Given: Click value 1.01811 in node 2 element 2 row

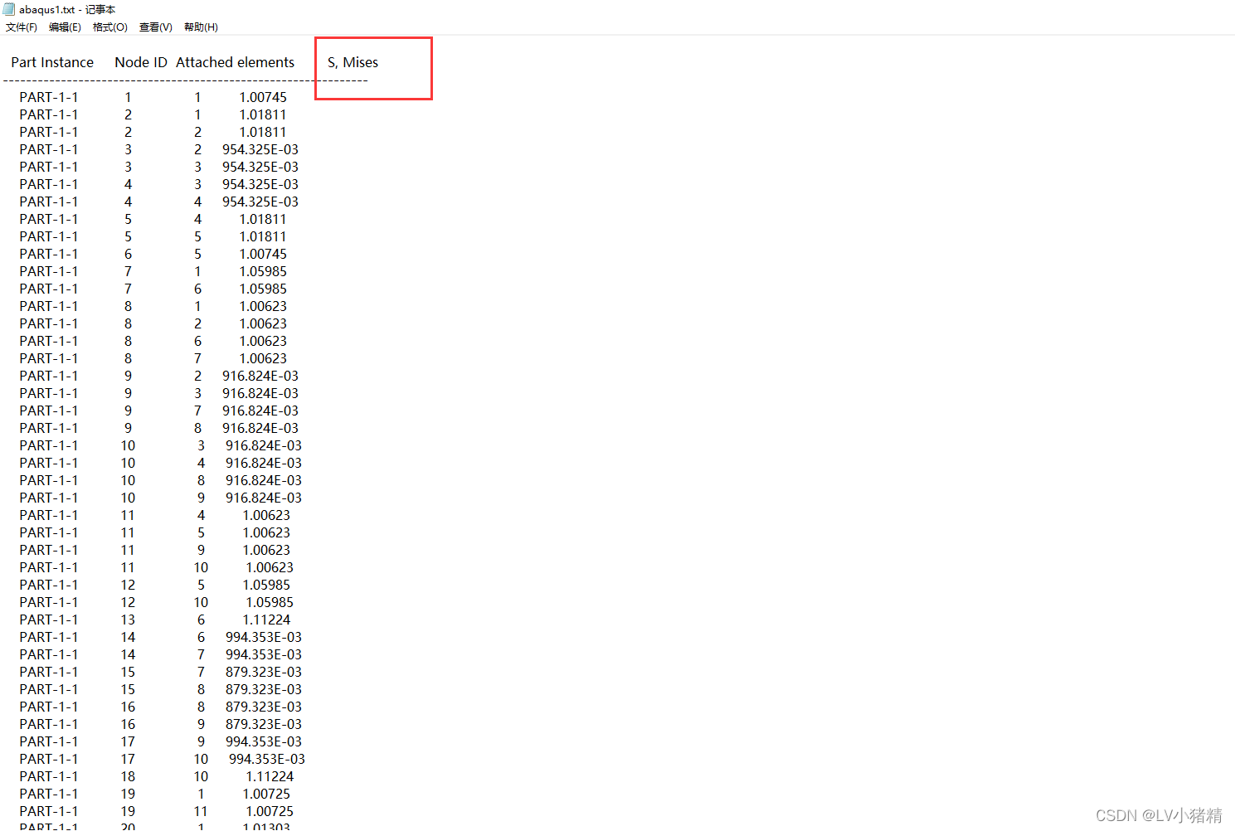Looking at the screenshot, I should click(x=263, y=132).
